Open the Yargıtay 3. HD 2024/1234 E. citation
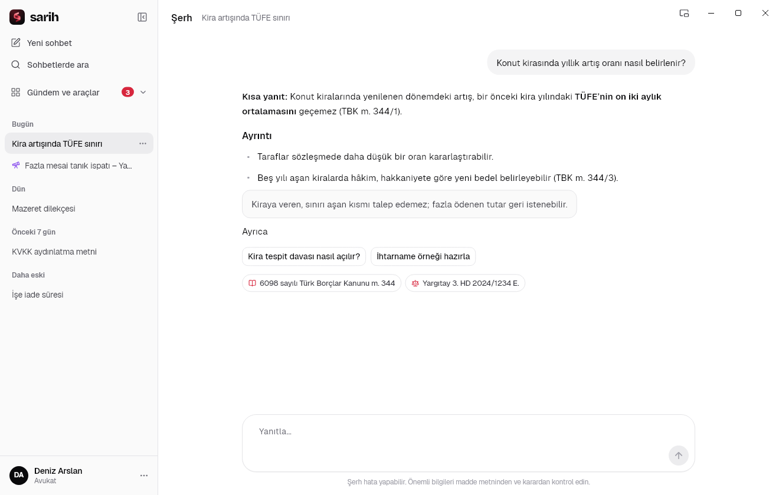This screenshot has height=495, width=779. (465, 283)
